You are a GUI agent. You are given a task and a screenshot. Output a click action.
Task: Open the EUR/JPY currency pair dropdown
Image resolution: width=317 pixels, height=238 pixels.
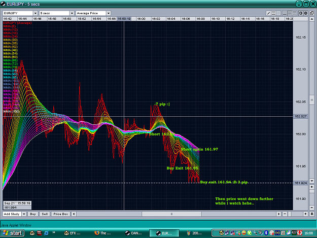(36, 13)
